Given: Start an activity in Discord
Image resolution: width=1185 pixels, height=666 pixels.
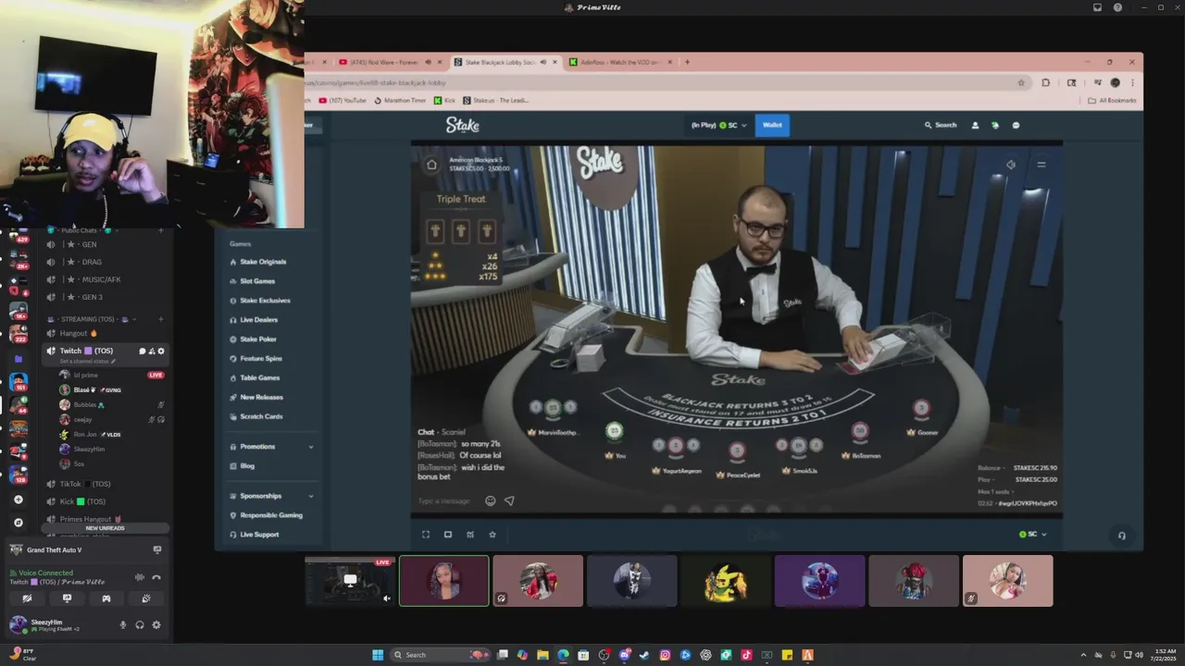Looking at the screenshot, I should 106,598.
